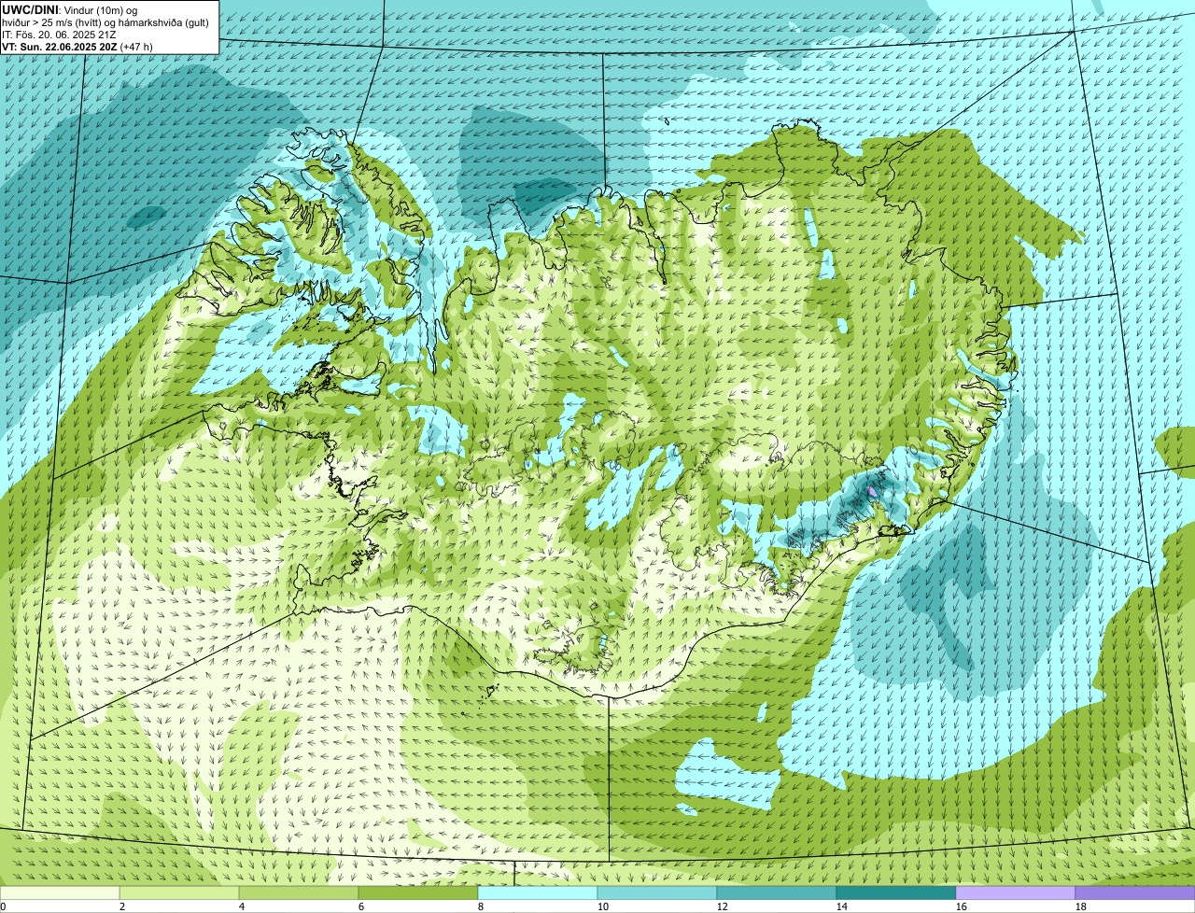The width and height of the screenshot is (1195, 913).
Task: Click the lavender 16–18 m/s legend swatch
Action: 1016,893
